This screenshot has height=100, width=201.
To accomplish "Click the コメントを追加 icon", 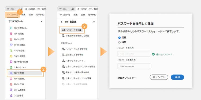I will pos(11,56).
